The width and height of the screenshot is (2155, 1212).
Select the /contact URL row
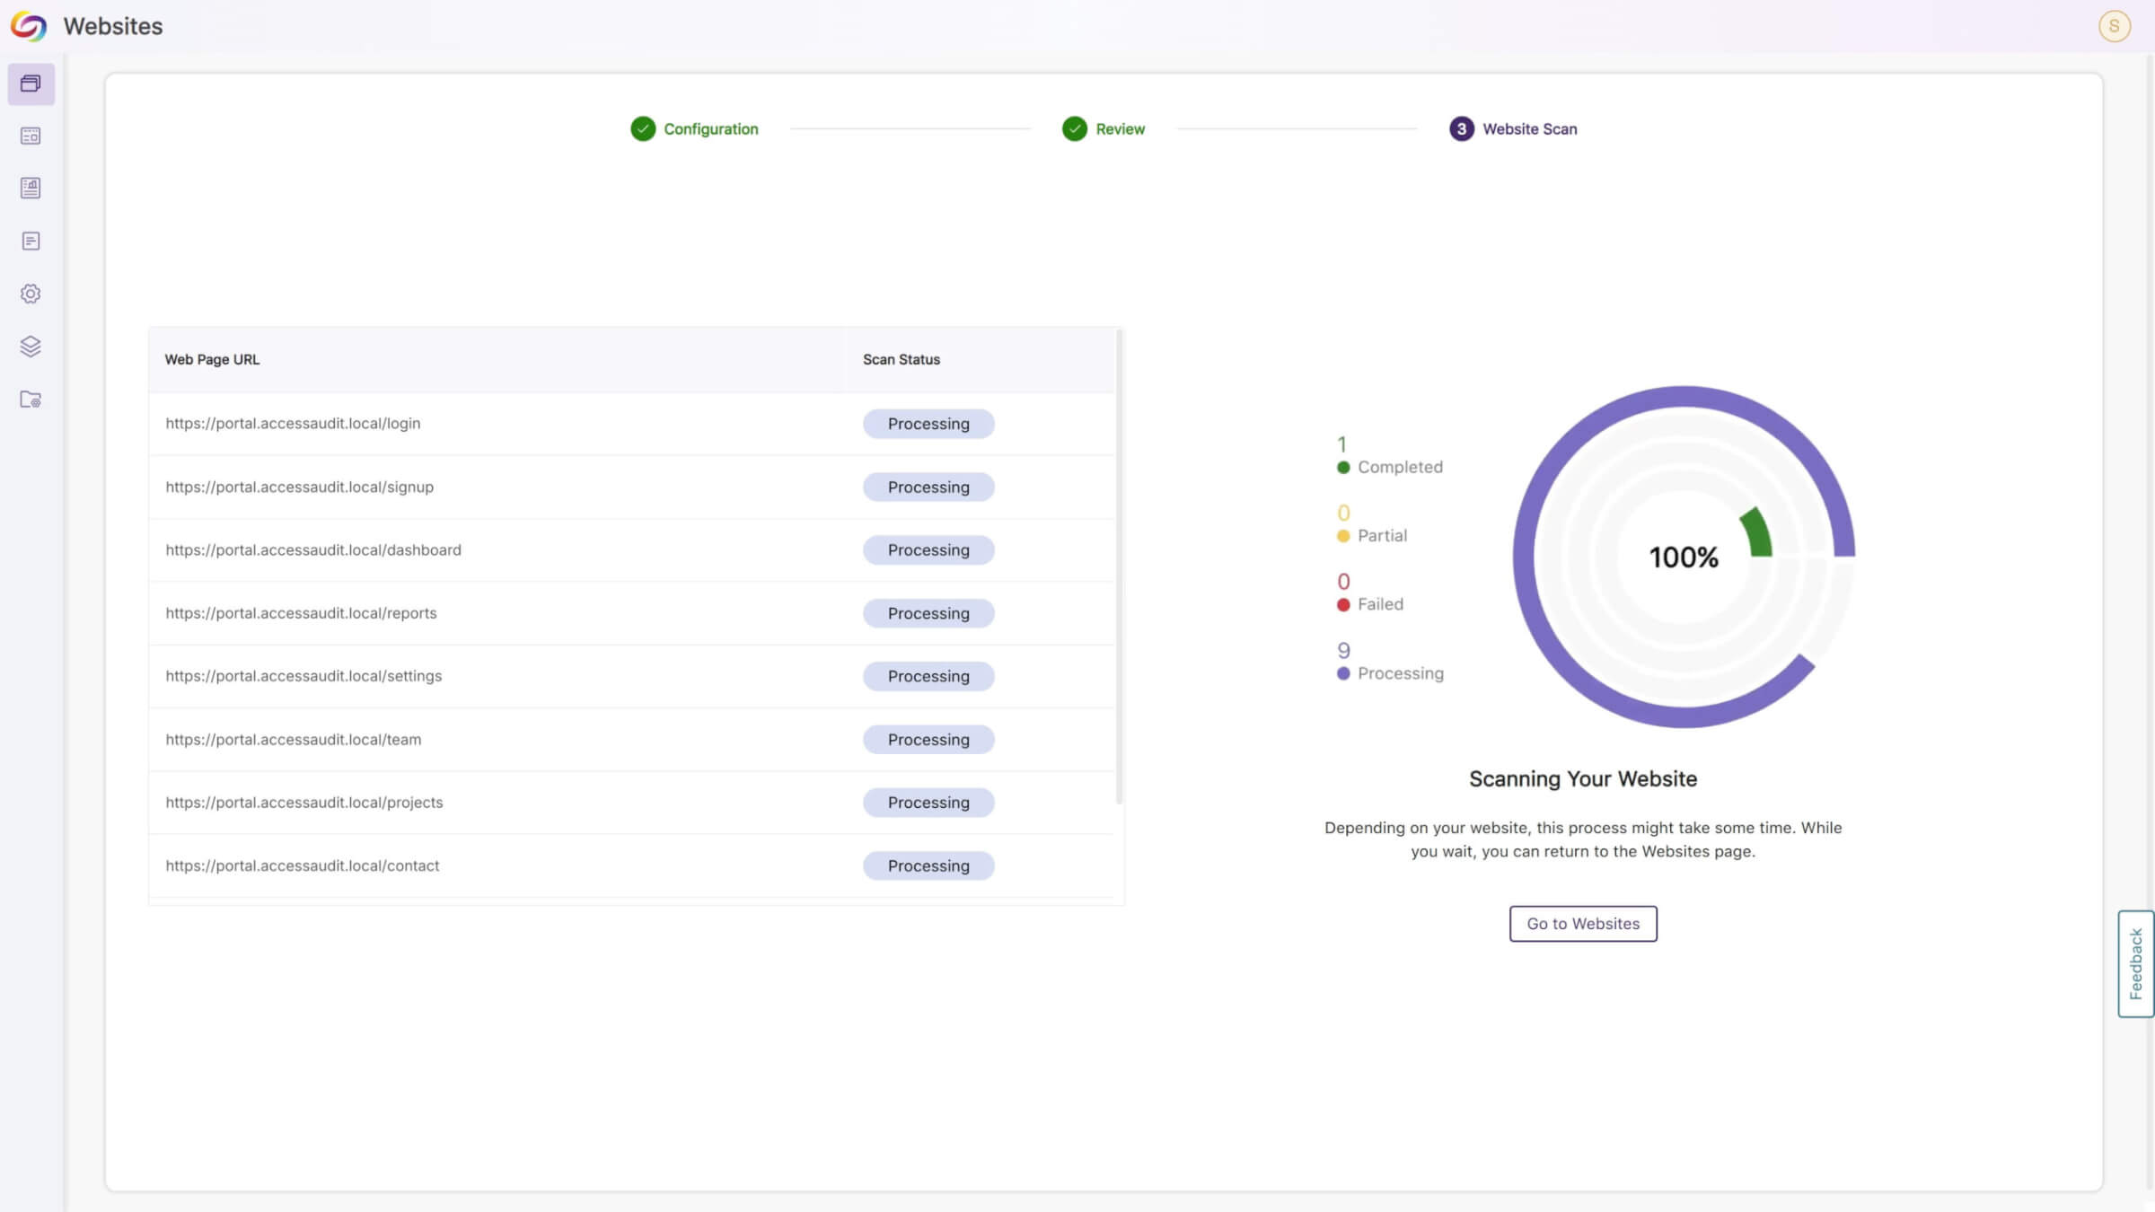pos(631,865)
